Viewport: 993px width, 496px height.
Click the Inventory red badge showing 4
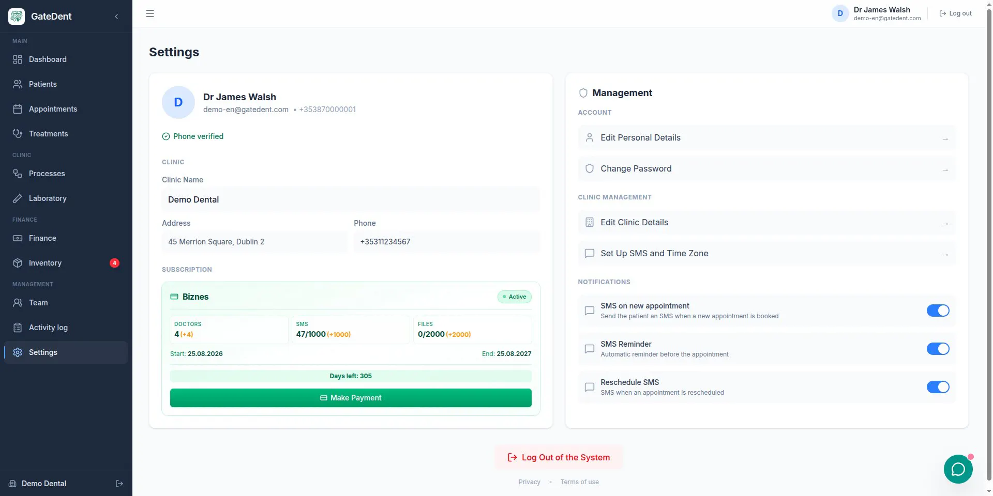pyautogui.click(x=114, y=263)
